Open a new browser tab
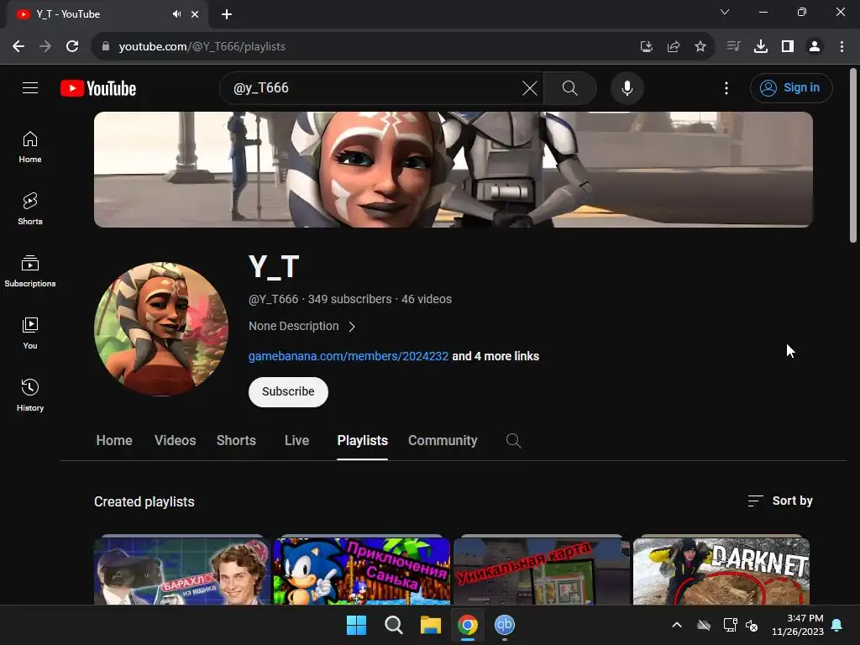The image size is (860, 645). [227, 14]
